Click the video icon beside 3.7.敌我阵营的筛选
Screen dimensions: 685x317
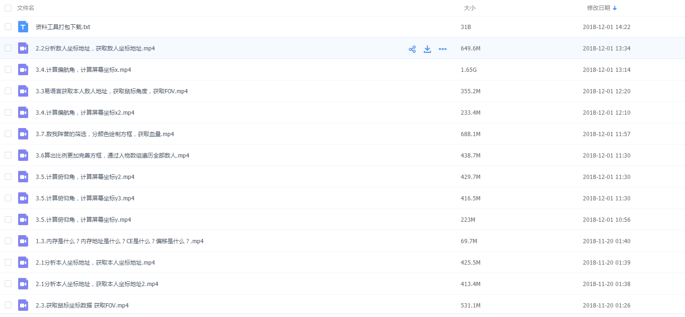(23, 134)
